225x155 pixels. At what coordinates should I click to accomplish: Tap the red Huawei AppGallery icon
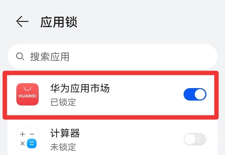click(x=27, y=94)
